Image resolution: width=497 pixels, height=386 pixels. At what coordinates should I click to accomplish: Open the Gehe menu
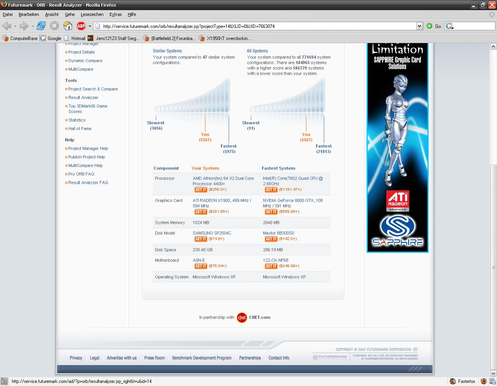coord(70,14)
